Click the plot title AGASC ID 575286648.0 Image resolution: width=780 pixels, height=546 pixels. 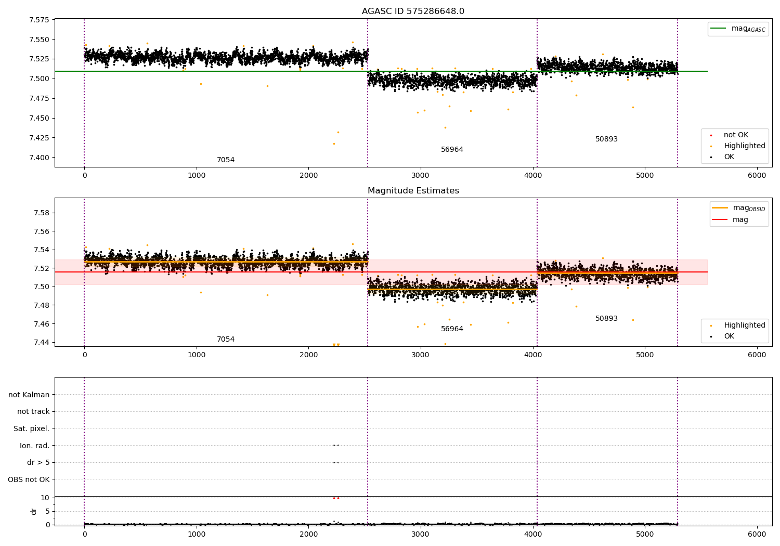tap(413, 11)
